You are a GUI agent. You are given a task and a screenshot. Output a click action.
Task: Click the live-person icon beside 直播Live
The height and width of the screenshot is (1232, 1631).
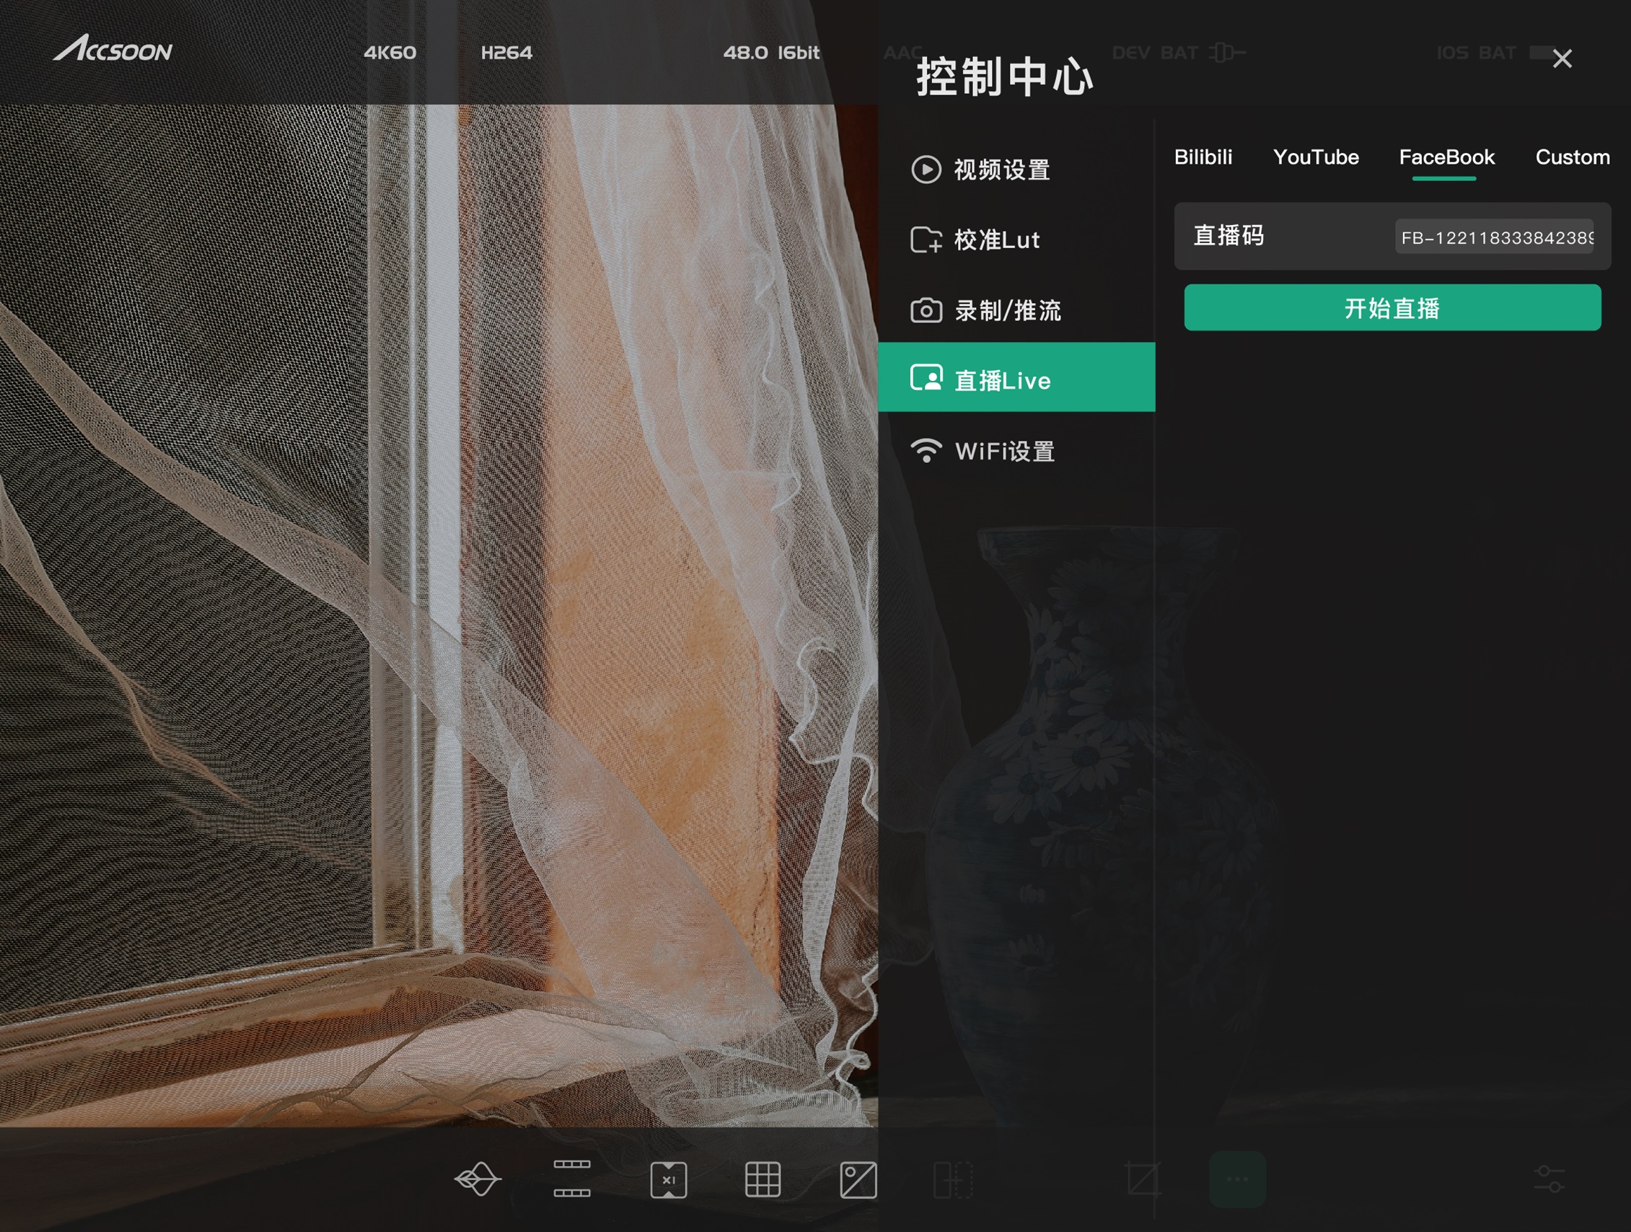pyautogui.click(x=926, y=377)
